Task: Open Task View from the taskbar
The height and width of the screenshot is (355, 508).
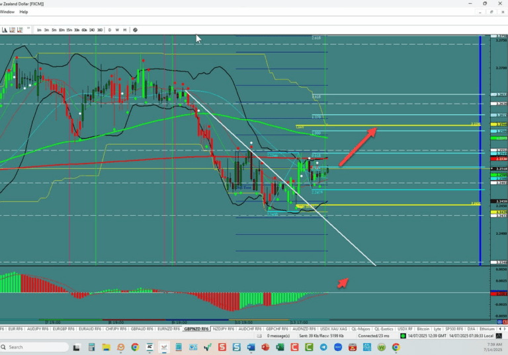Action: coord(77,348)
